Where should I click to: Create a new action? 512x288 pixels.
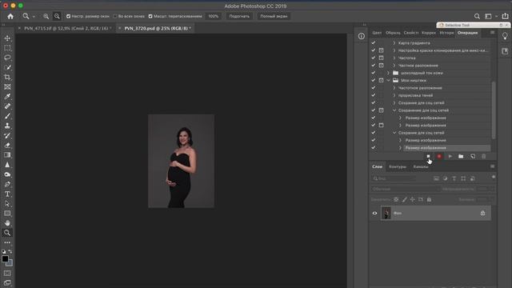click(473, 157)
